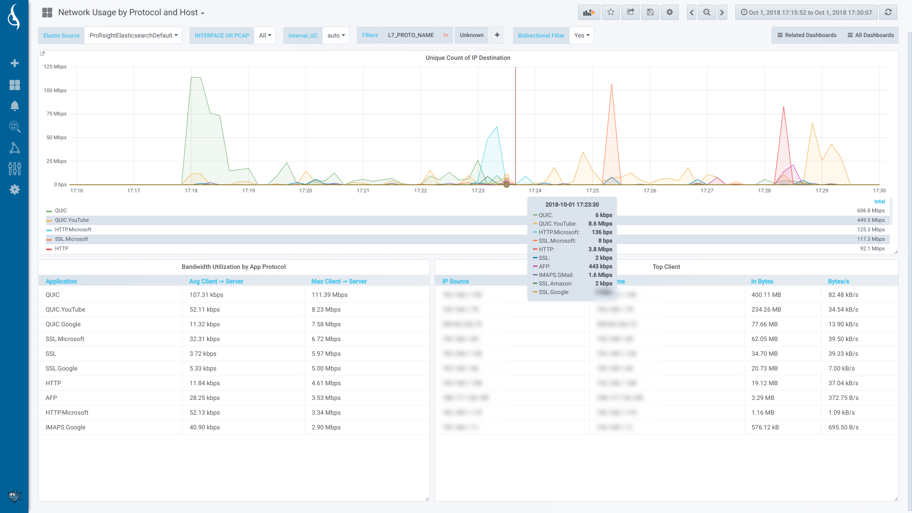Screen dimensions: 912x513
Task: Open the Top Client panel title menu
Action: coord(666,267)
